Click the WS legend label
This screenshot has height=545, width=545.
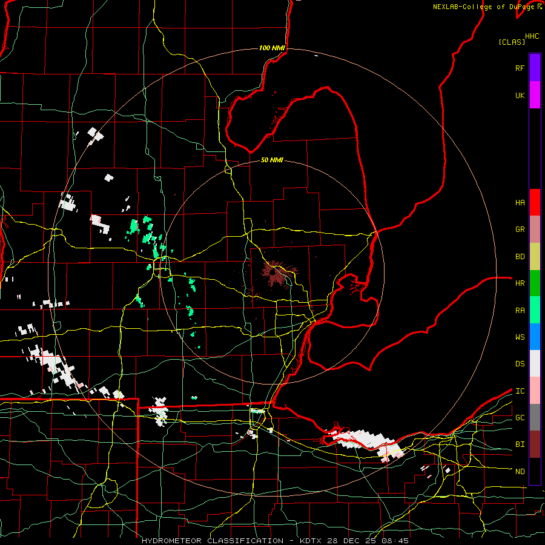pyautogui.click(x=520, y=337)
